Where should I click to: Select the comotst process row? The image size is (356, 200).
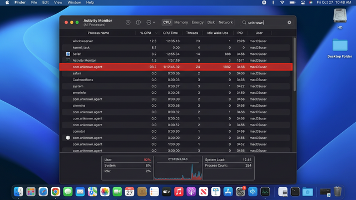click(x=176, y=131)
